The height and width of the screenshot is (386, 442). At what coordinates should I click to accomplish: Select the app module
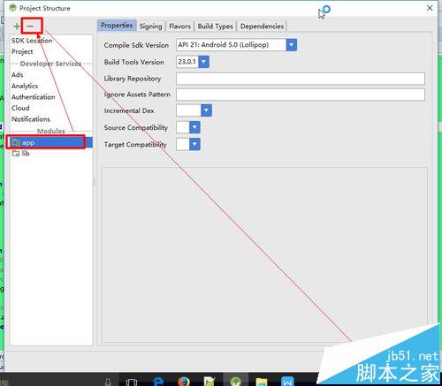pyautogui.click(x=51, y=142)
